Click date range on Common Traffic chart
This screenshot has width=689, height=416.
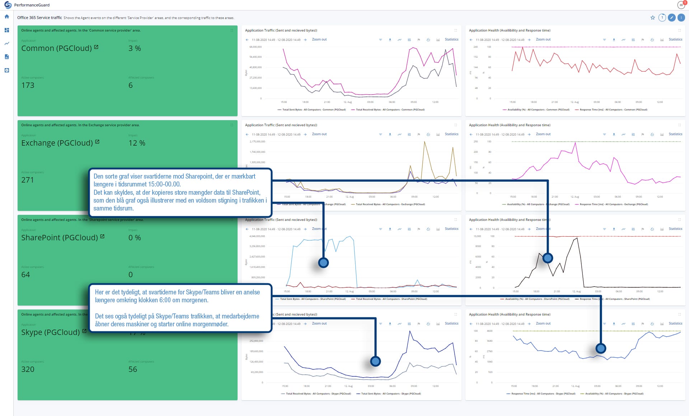pos(276,40)
